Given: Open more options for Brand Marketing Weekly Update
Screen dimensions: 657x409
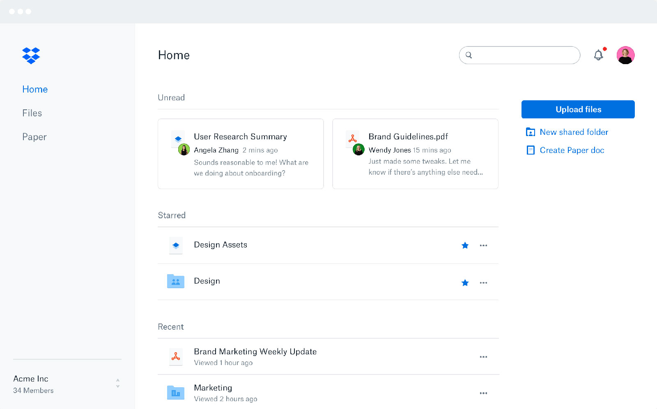Looking at the screenshot, I should tap(483, 357).
